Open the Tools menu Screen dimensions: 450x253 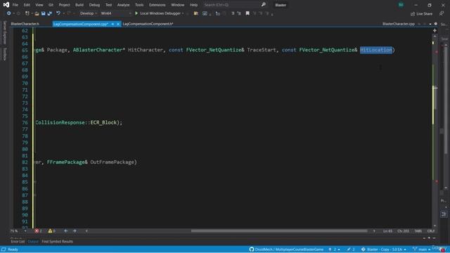[139, 5]
